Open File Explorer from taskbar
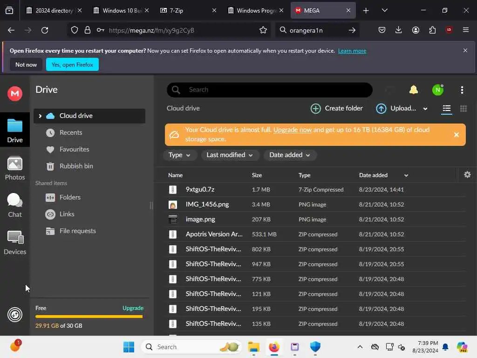The width and height of the screenshot is (477, 358). click(253, 347)
